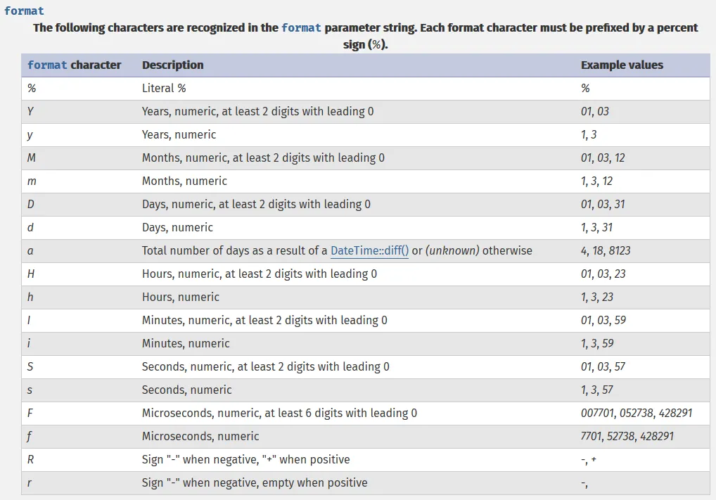Click 'Hours, numeric' description for 'h'

(181, 297)
